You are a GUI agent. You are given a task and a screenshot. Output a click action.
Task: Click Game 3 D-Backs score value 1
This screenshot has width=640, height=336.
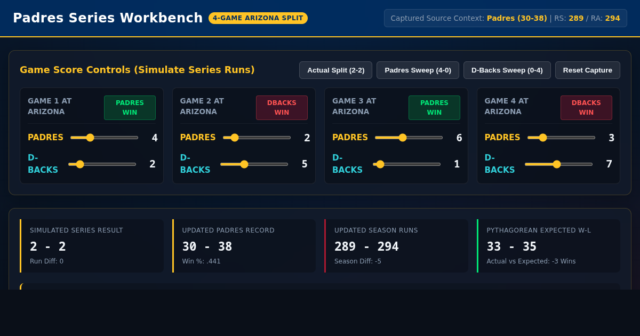[x=457, y=164]
